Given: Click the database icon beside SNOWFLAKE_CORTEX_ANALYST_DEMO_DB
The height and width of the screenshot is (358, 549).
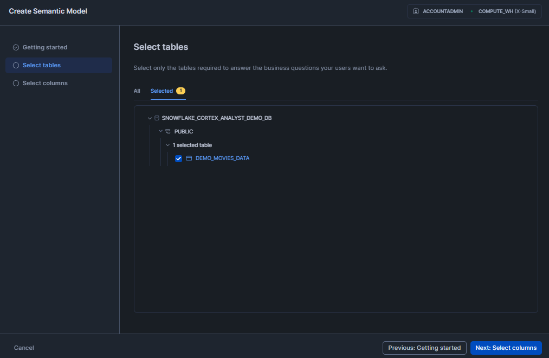Looking at the screenshot, I should (x=157, y=118).
